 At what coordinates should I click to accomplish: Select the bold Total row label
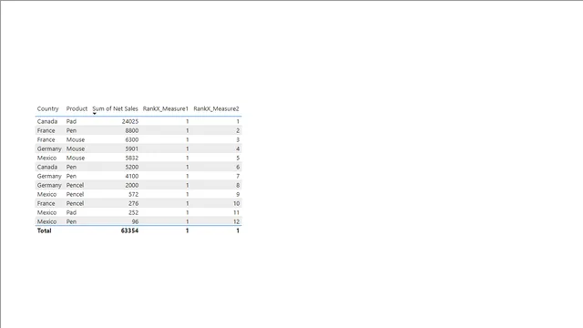pos(45,231)
